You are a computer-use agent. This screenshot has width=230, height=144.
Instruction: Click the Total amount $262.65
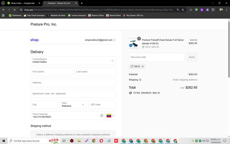tap(191, 87)
